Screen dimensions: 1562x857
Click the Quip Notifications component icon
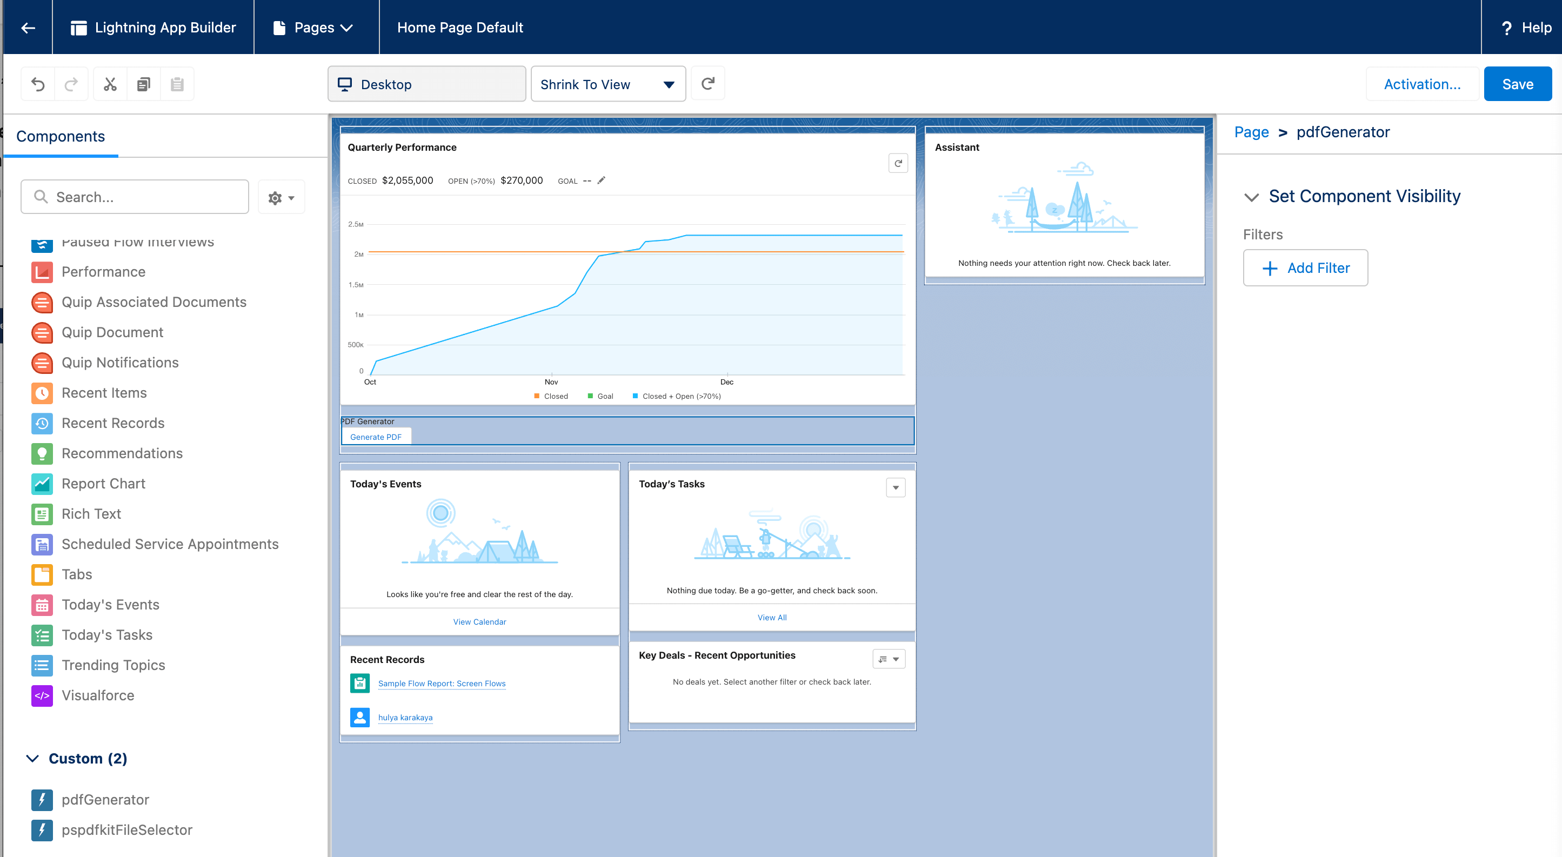[x=41, y=363]
